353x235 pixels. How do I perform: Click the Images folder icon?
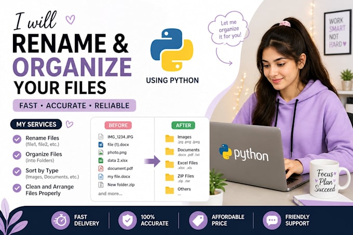170,139
